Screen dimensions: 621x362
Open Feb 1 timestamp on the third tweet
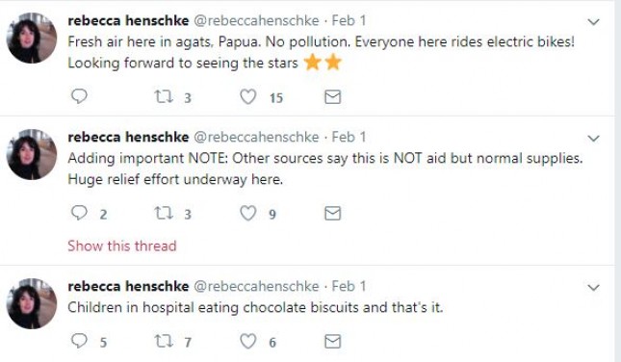click(349, 286)
